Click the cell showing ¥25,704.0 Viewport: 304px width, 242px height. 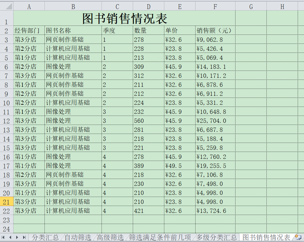pos(214,120)
